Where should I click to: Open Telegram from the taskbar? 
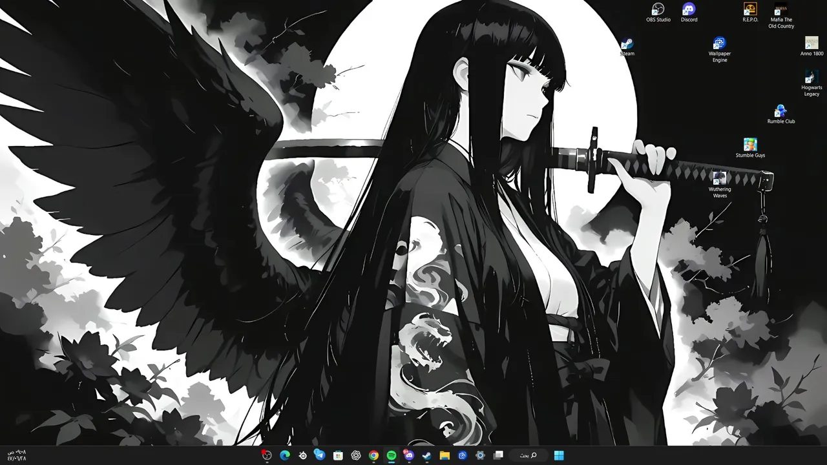pyautogui.click(x=320, y=455)
